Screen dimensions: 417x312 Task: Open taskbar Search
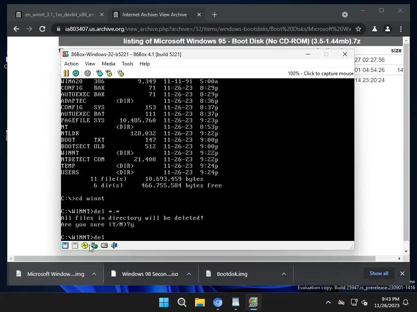coord(182,302)
